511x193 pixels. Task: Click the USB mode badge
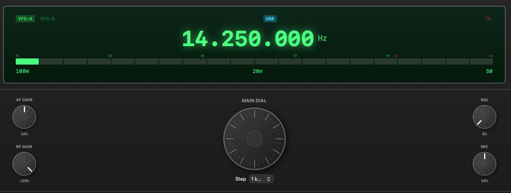tap(270, 19)
